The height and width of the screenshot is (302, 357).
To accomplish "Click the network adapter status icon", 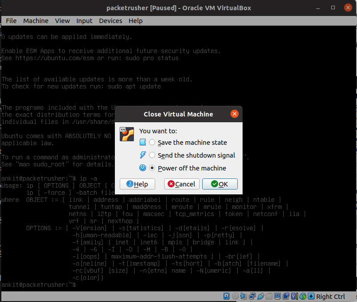I will tap(252, 296).
